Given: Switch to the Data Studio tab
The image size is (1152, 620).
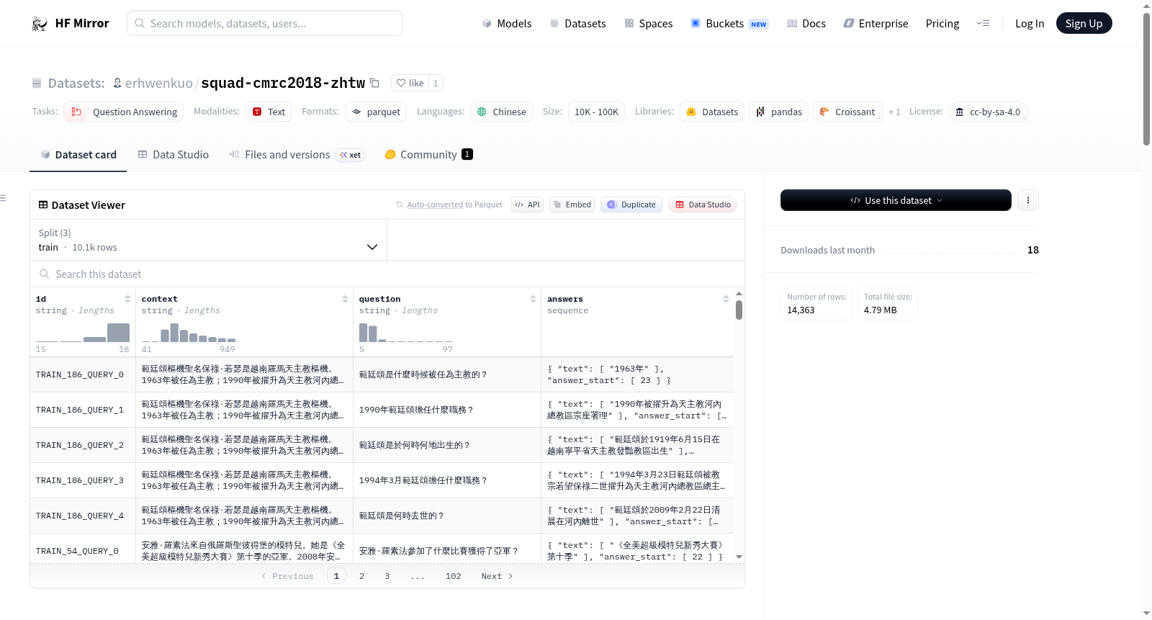Looking at the screenshot, I should pyautogui.click(x=174, y=154).
